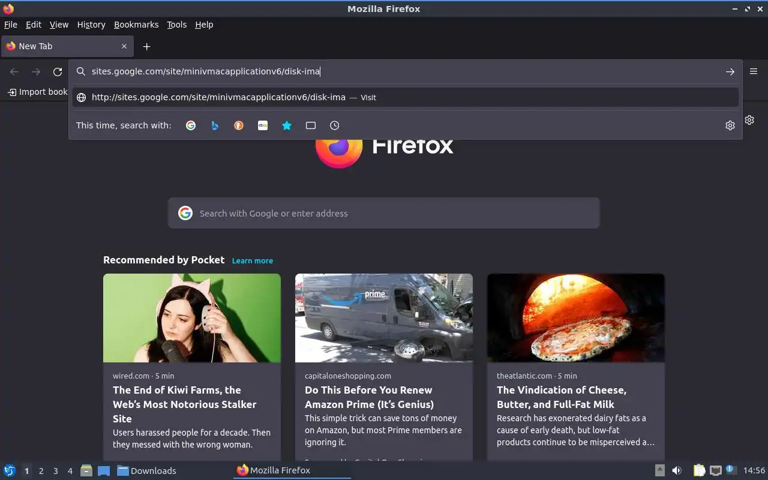Click the eject removable media tray icon
This screenshot has height=480, width=768.
click(x=659, y=470)
